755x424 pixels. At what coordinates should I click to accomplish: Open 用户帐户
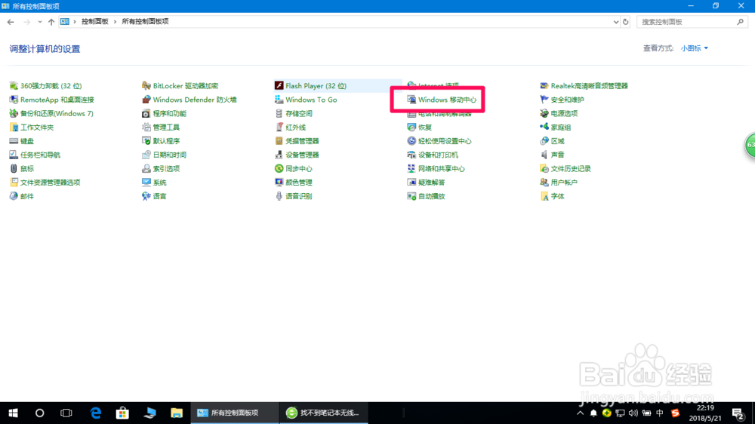tap(559, 183)
